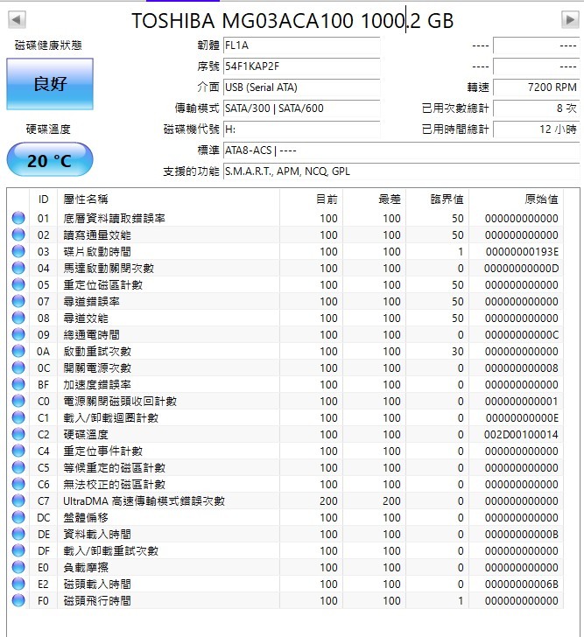Select the TOSHIBA MG03ACA100 disk title
This screenshot has height=637, width=584.
tap(292, 21)
